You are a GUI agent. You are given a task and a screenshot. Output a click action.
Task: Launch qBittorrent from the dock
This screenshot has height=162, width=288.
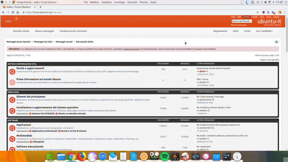[103, 157]
